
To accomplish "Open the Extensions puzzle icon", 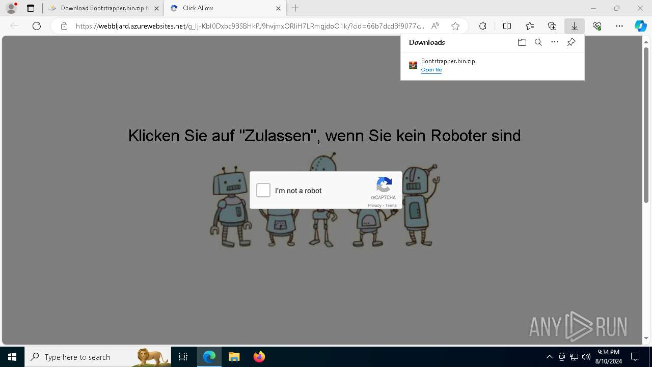I will [x=482, y=26].
